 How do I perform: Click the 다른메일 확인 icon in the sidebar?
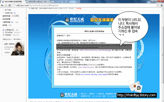(3, 30)
